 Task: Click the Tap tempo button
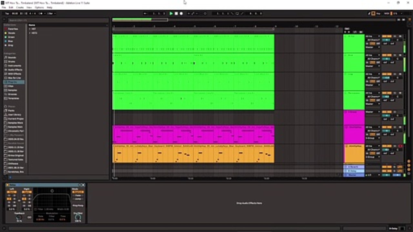[x=7, y=14]
